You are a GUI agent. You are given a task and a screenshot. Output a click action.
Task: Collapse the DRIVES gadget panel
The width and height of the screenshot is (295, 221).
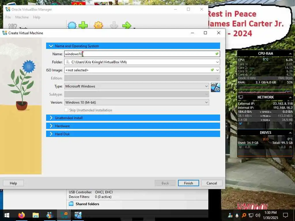click(x=290, y=132)
